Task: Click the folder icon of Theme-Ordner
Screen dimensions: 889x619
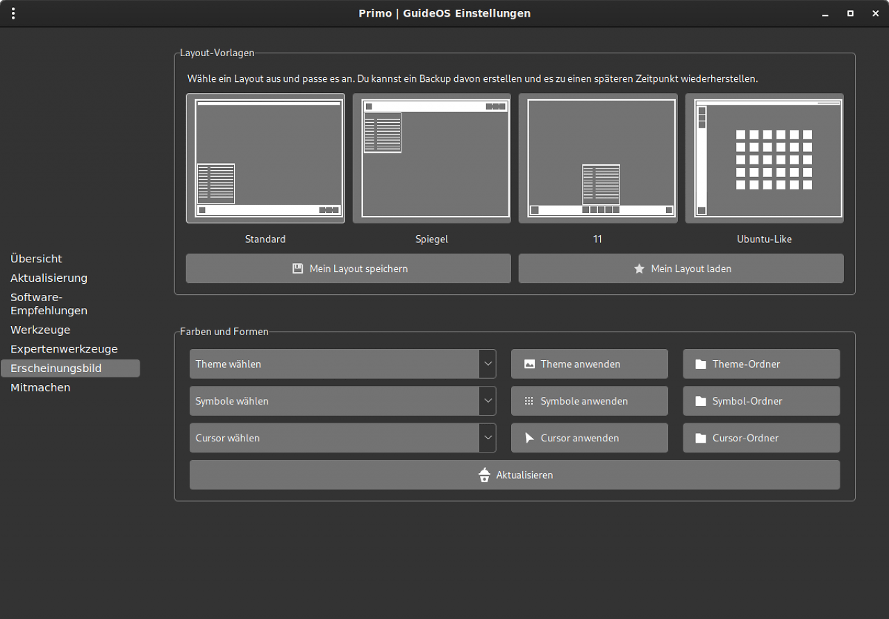Action: tap(701, 364)
